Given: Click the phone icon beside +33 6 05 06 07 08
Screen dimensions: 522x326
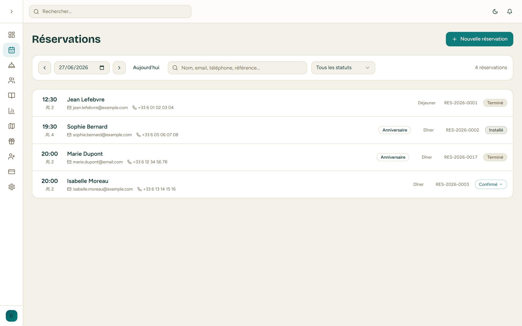Looking at the screenshot, I should pyautogui.click(x=138, y=135).
